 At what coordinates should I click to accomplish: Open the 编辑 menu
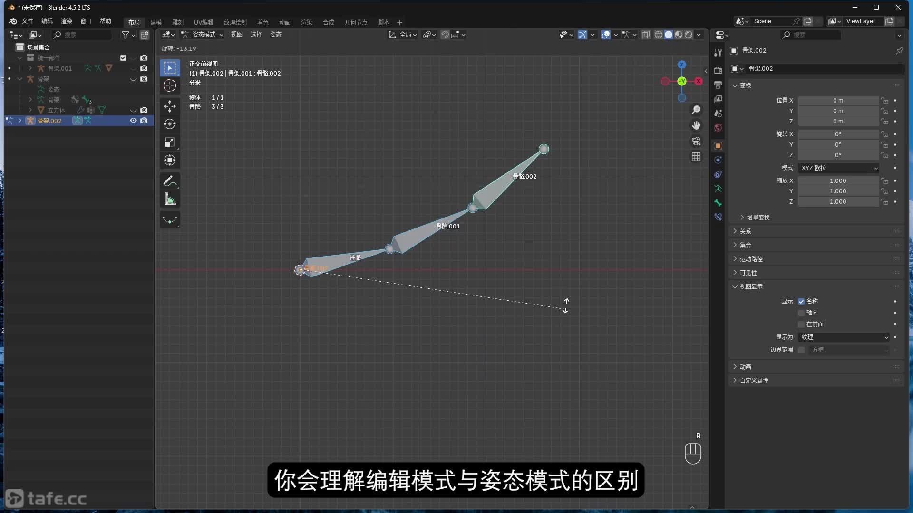pos(47,21)
